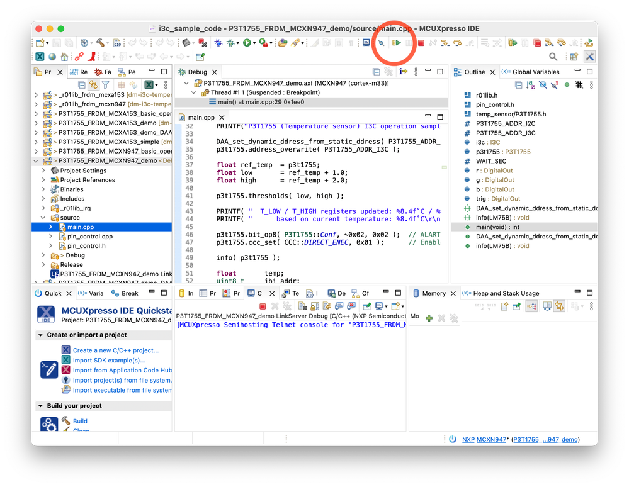Toggle Link with Editor in Project Explorer
The height and width of the screenshot is (487, 629).
click(93, 85)
